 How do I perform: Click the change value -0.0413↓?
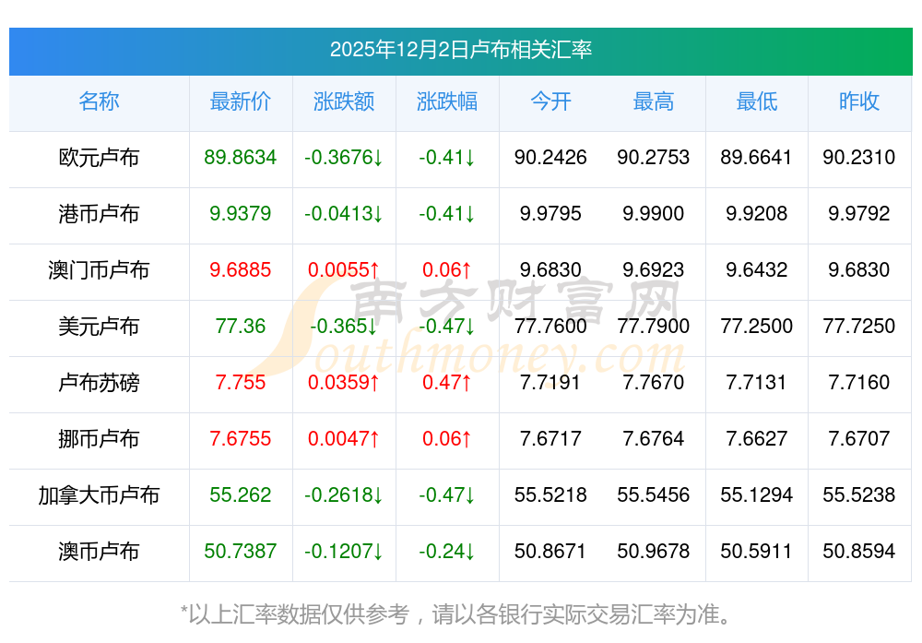[344, 213]
